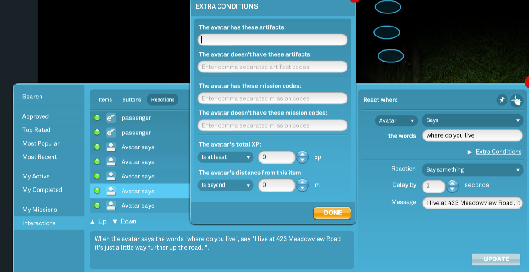529x272 pixels.
Task: Click the bug debug icon in React panel
Action: (x=516, y=101)
